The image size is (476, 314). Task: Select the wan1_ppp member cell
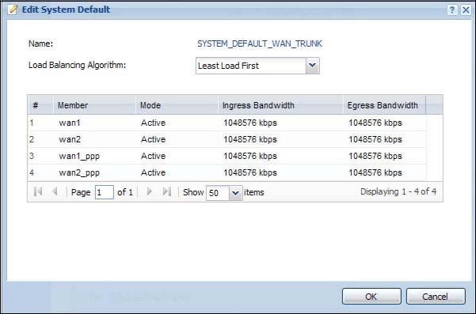[95, 156]
